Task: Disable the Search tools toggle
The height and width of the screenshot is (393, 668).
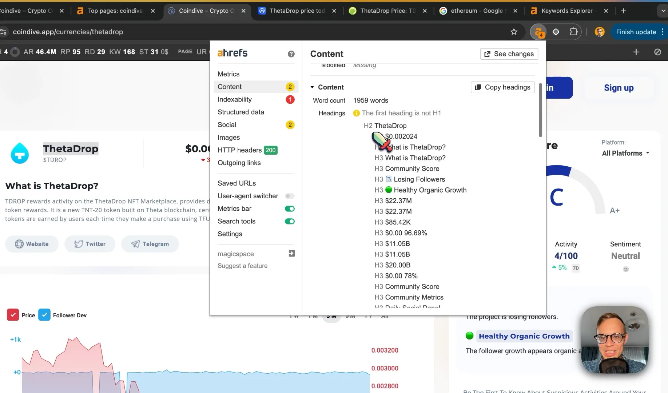Action: point(290,222)
